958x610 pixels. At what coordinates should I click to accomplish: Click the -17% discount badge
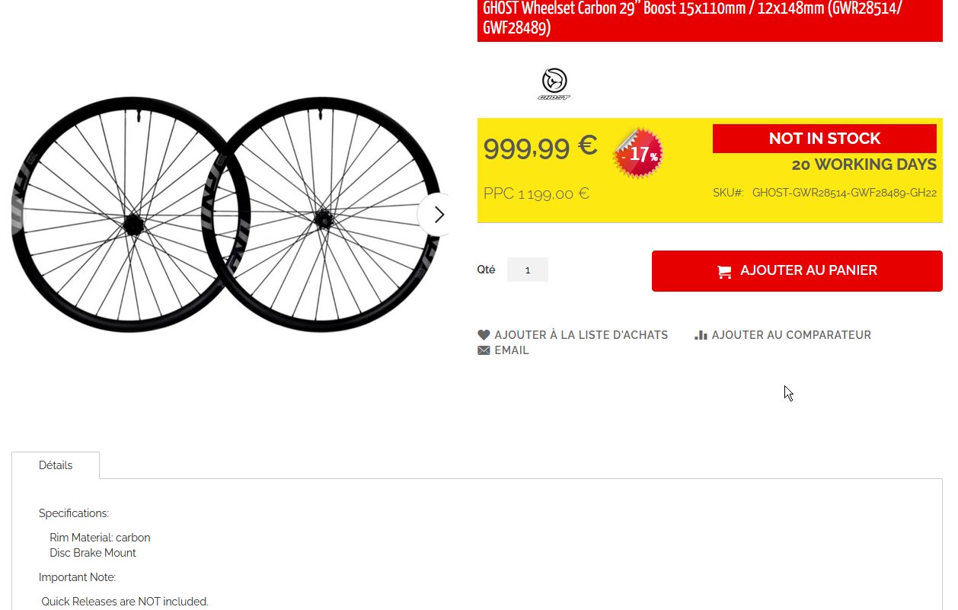pyautogui.click(x=638, y=153)
